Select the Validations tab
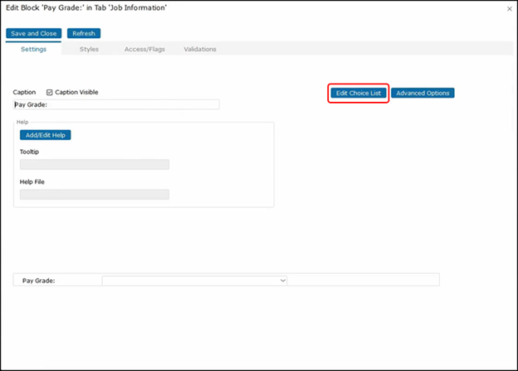518x371 pixels. 200,49
